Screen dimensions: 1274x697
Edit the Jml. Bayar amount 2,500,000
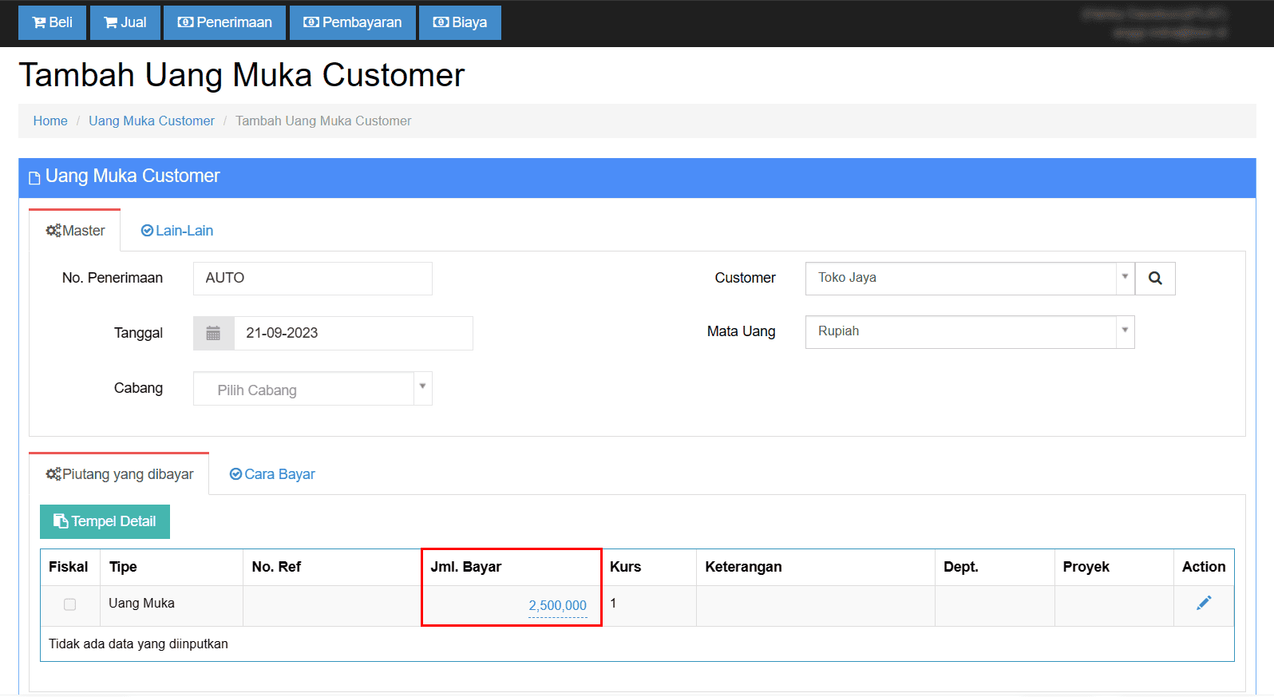(557, 606)
